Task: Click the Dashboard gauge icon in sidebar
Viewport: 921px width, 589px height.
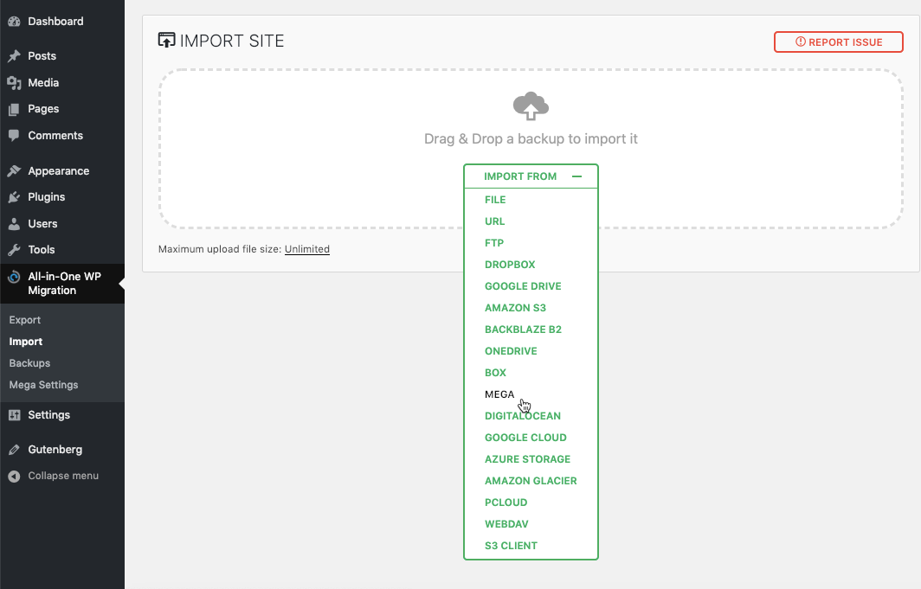Action: [x=14, y=21]
